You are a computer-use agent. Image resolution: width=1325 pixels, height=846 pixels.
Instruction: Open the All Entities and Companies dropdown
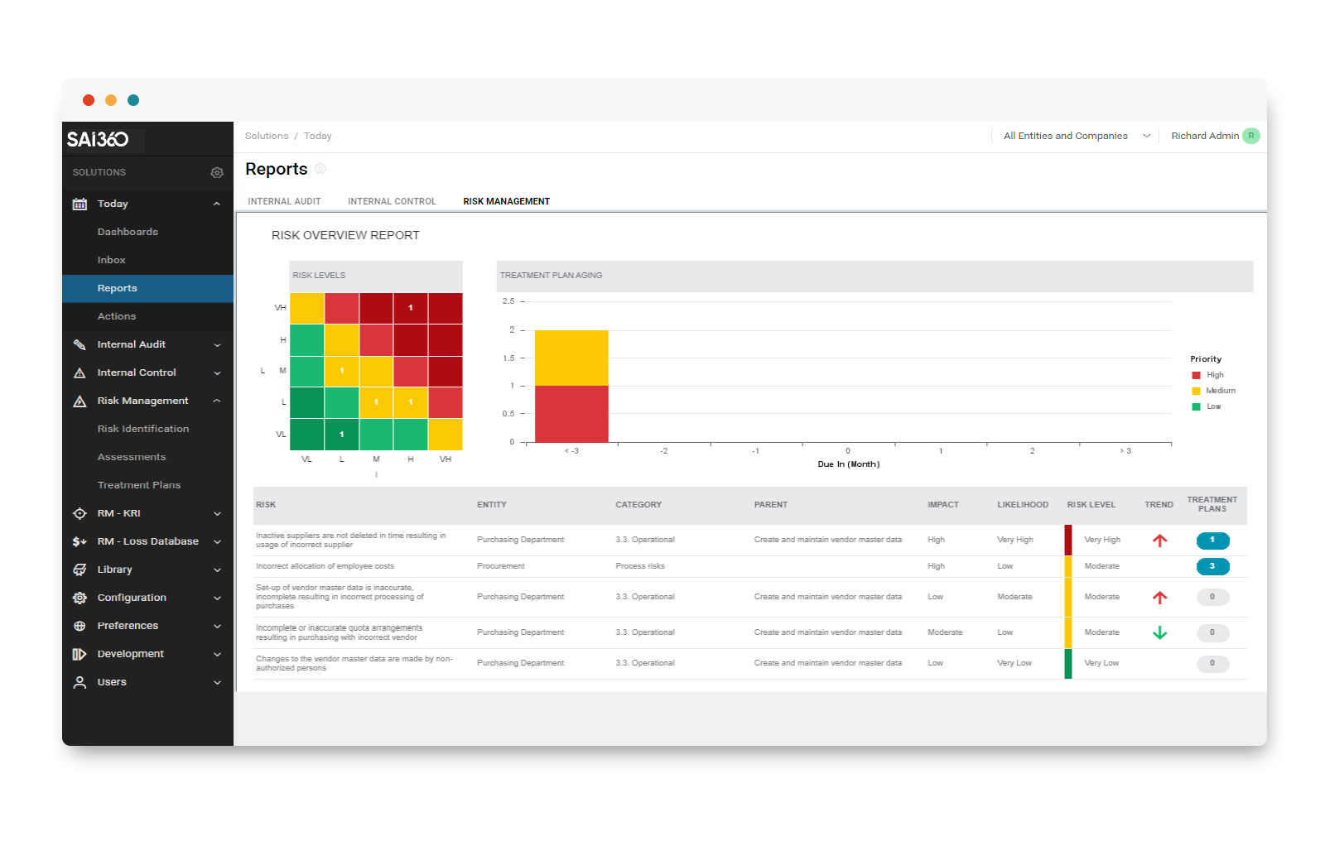(1074, 136)
